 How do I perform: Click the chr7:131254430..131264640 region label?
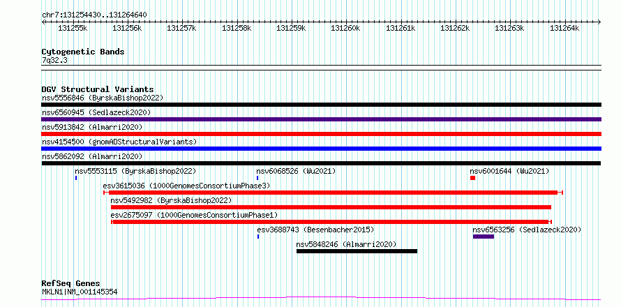95,15
